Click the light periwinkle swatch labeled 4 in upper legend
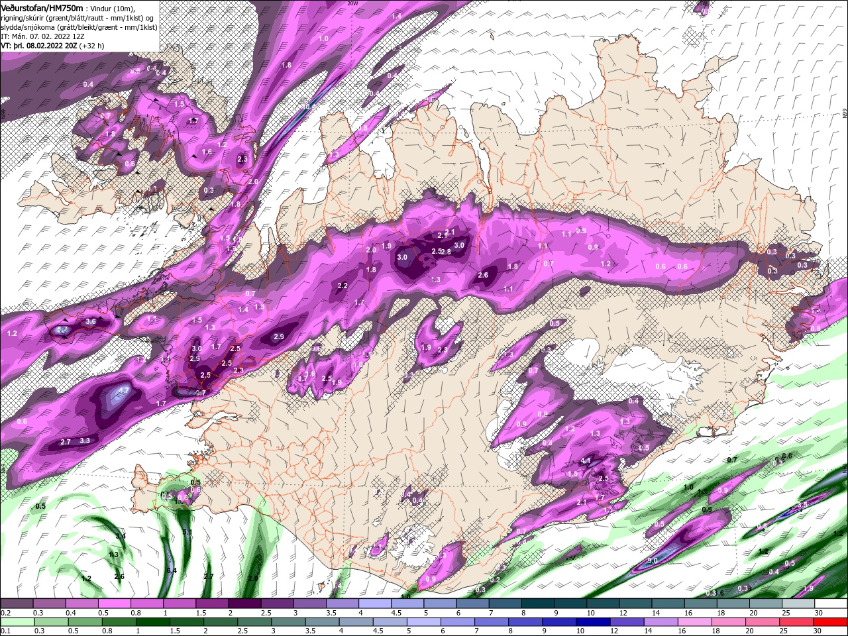Viewport: 848px width, 636px height. [x=375, y=604]
